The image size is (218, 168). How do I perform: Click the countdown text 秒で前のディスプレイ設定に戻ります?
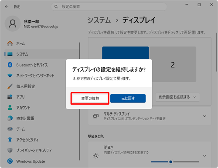104,79
